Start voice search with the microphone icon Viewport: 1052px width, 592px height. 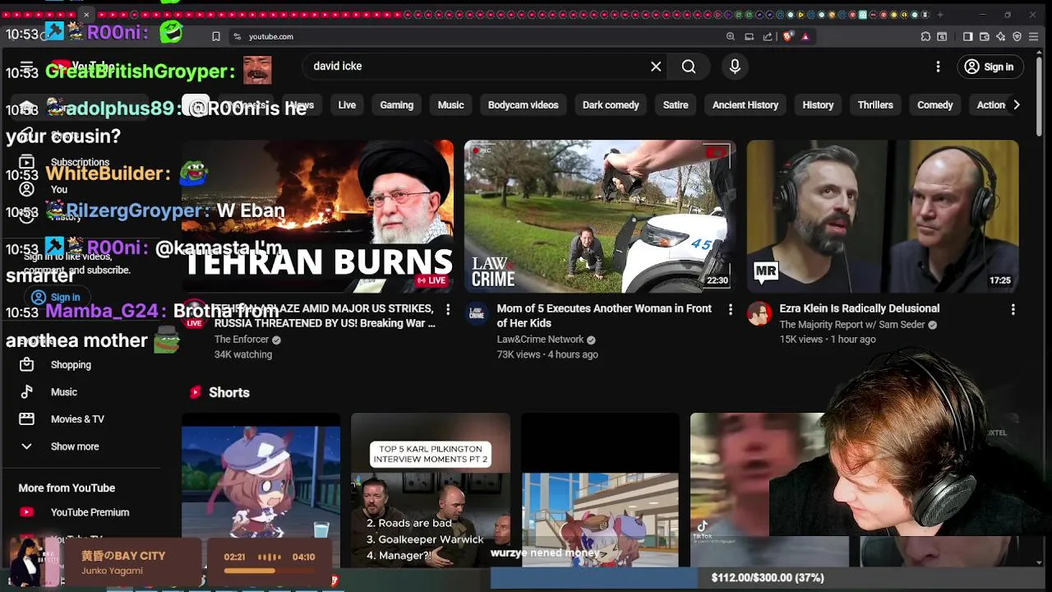tap(735, 67)
